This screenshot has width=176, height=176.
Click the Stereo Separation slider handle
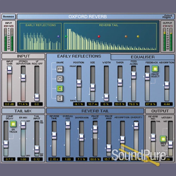point(23,78)
